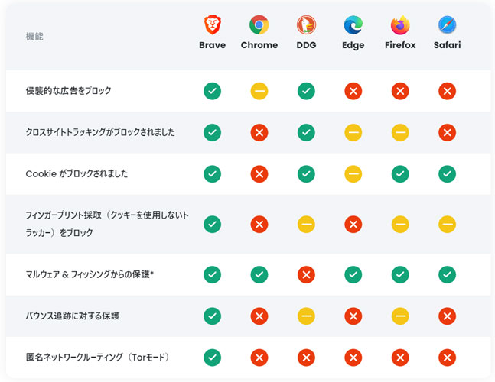Click the 機能 column header
Image resolution: width=495 pixels, height=382 pixels.
click(x=34, y=36)
